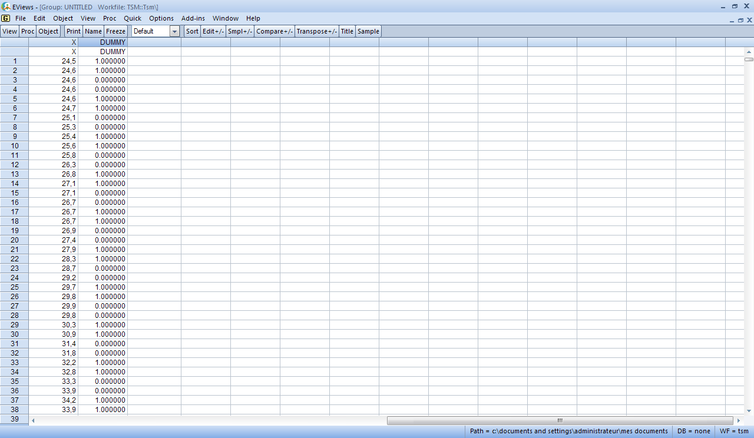Select the DUMMY column header
Screen dimensions: 754x438
[103, 42]
